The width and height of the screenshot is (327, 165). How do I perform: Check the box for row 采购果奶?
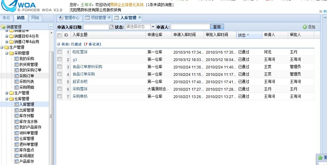[59, 96]
